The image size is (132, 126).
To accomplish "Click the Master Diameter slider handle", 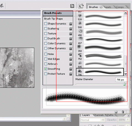I will point(124,84).
